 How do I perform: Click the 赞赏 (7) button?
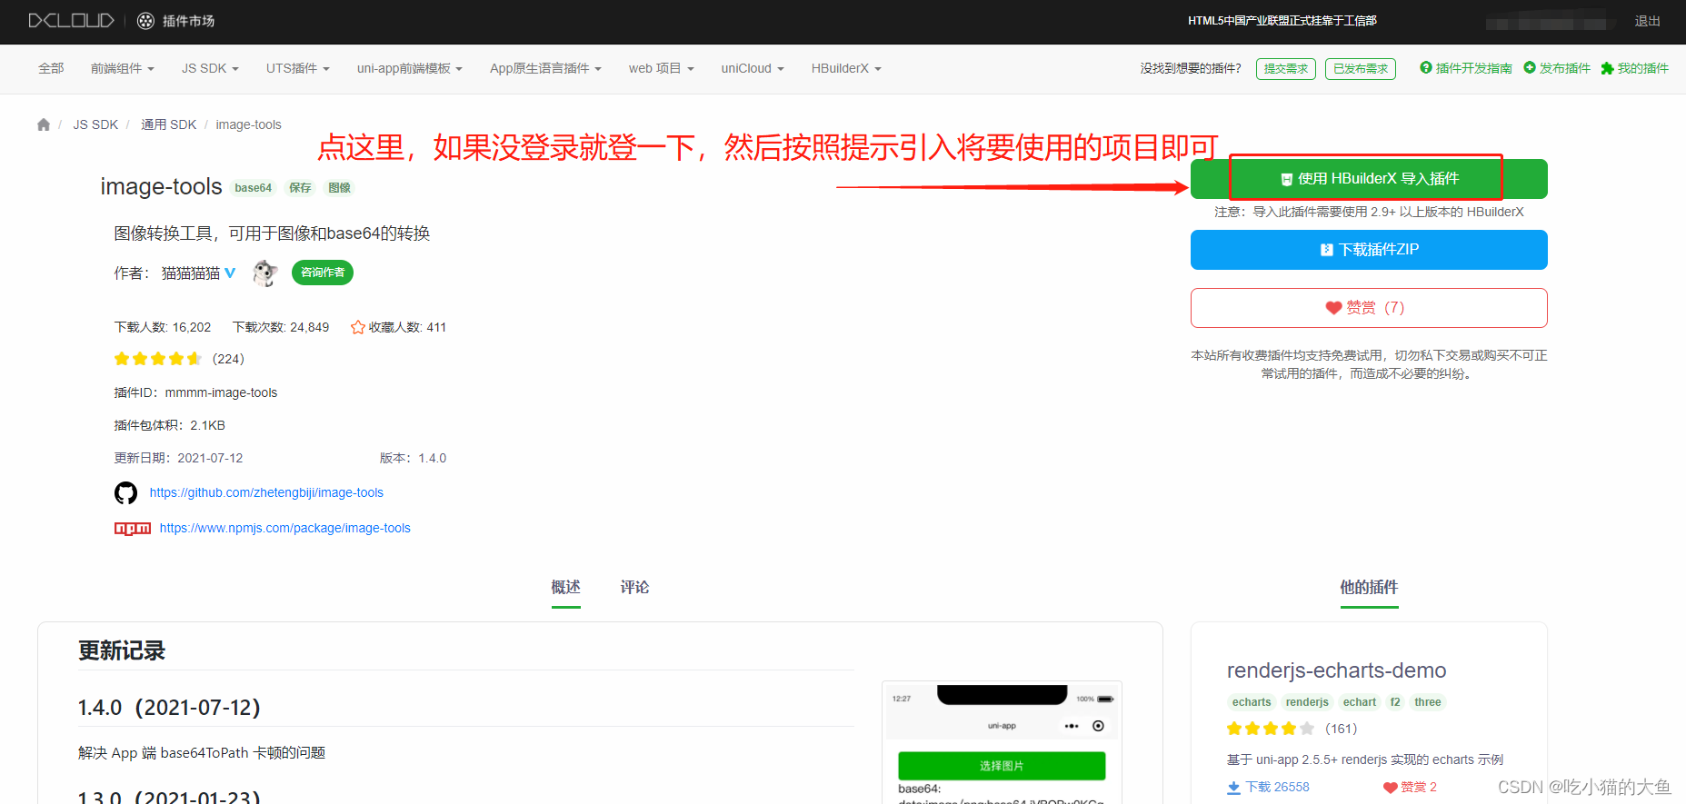1369,308
